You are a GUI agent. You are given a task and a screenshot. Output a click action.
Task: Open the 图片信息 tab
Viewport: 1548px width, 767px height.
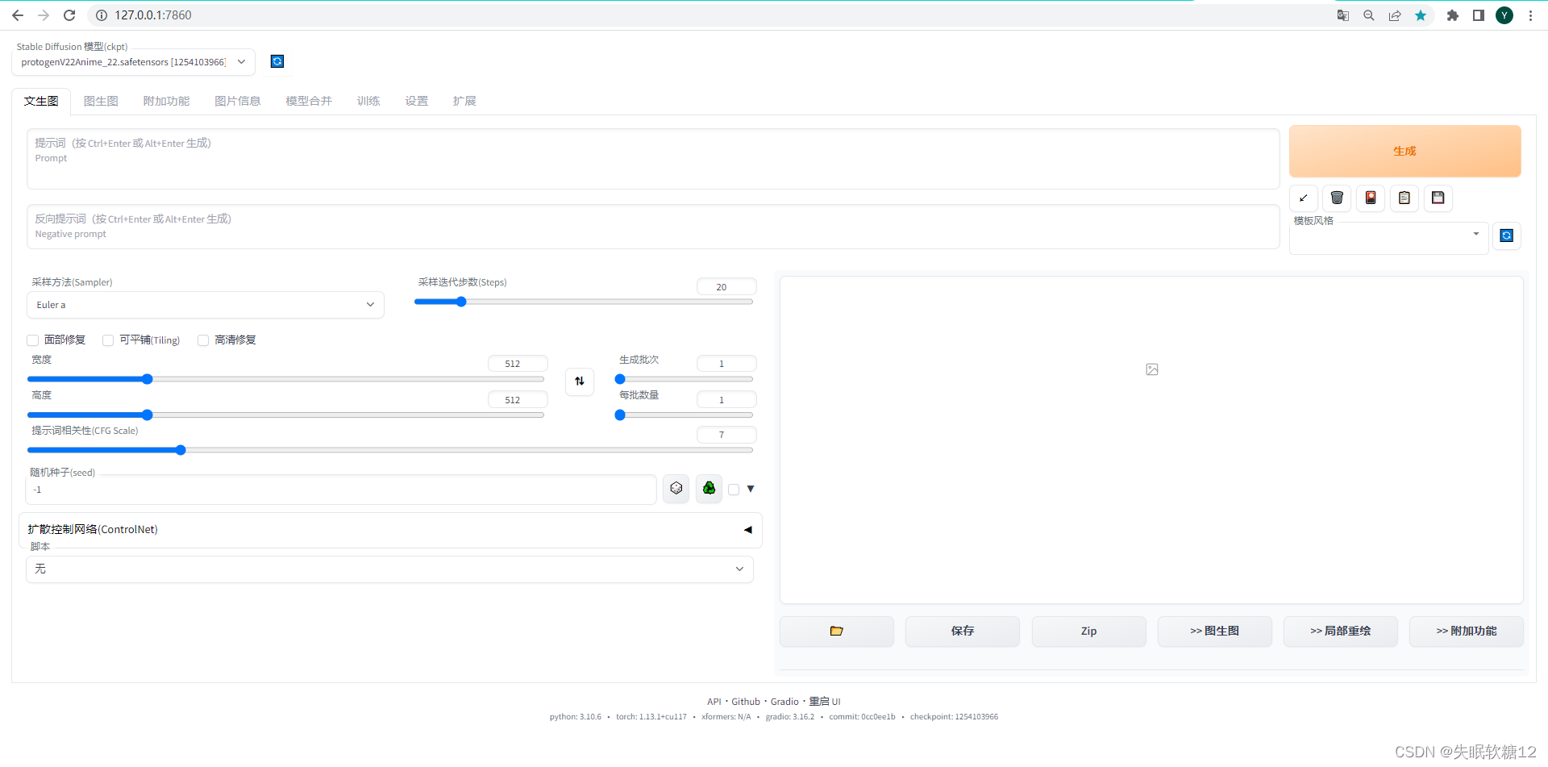point(238,101)
